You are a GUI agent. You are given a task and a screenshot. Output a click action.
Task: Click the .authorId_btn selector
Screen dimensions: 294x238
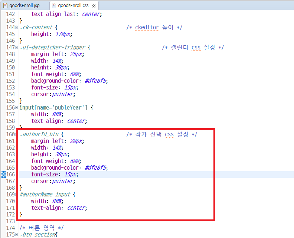[x=39, y=134]
